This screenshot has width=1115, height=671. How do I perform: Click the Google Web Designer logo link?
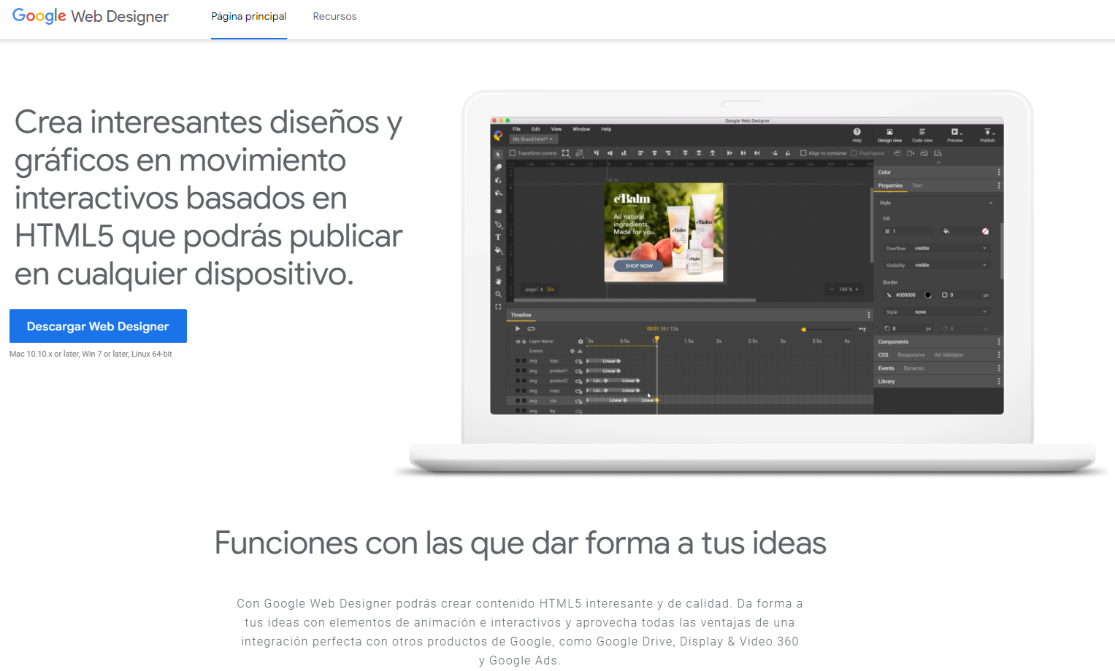pos(91,16)
